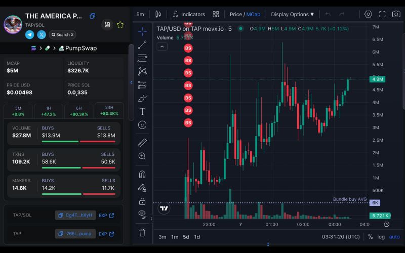Select the brush drawing tool
405x253 pixels.
point(142,98)
